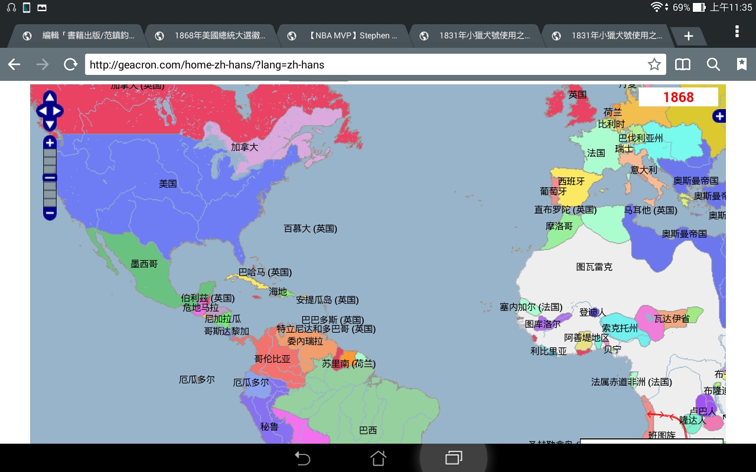This screenshot has height=472, width=756.
Task: Click the 1868 year field
Action: pos(678,97)
